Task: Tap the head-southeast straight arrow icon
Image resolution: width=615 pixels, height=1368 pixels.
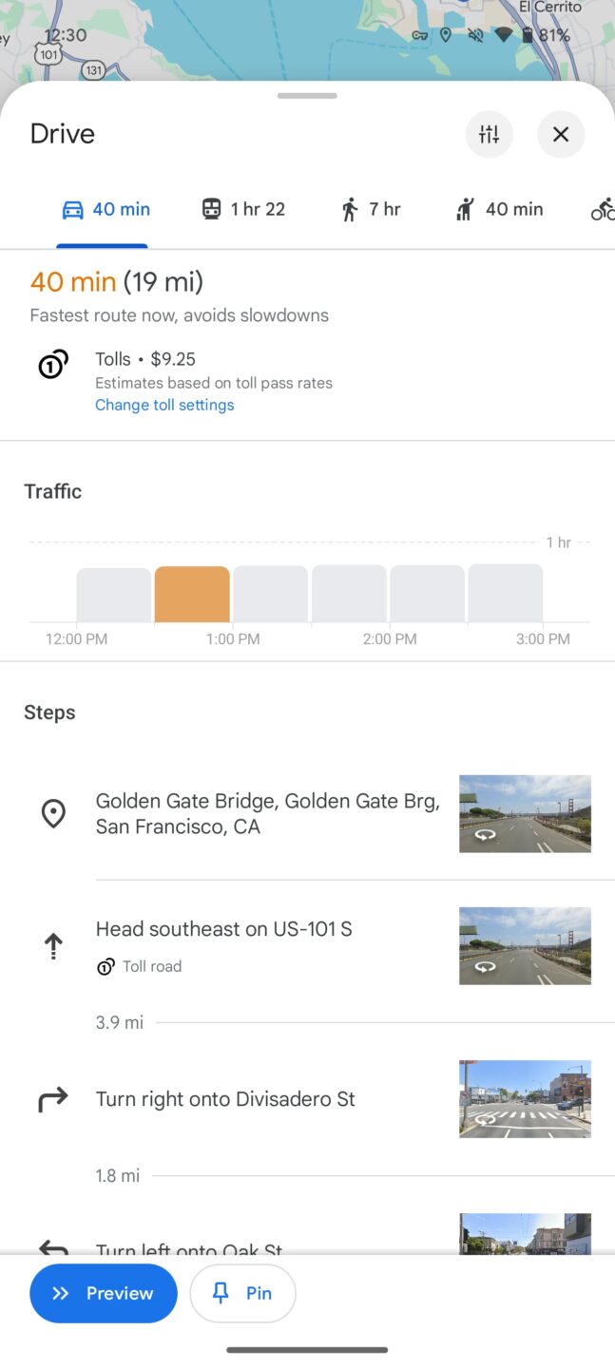Action: (x=52, y=945)
